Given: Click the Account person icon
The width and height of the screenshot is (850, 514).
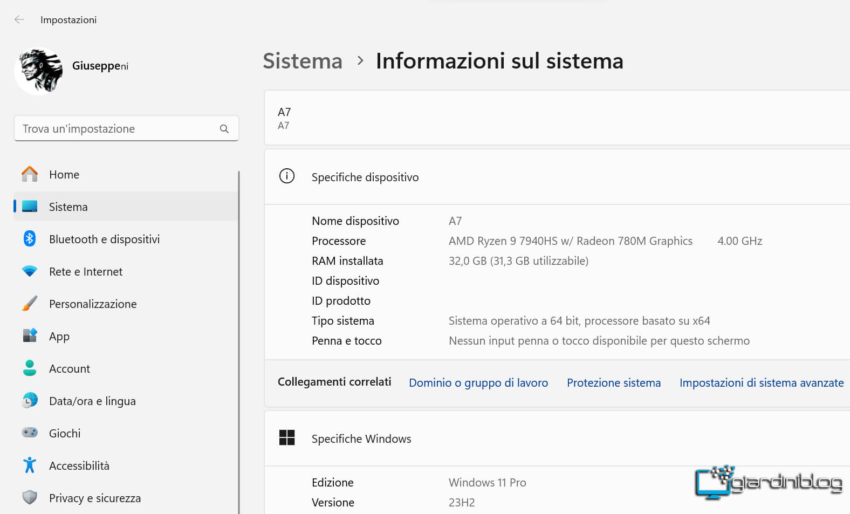Looking at the screenshot, I should point(30,368).
